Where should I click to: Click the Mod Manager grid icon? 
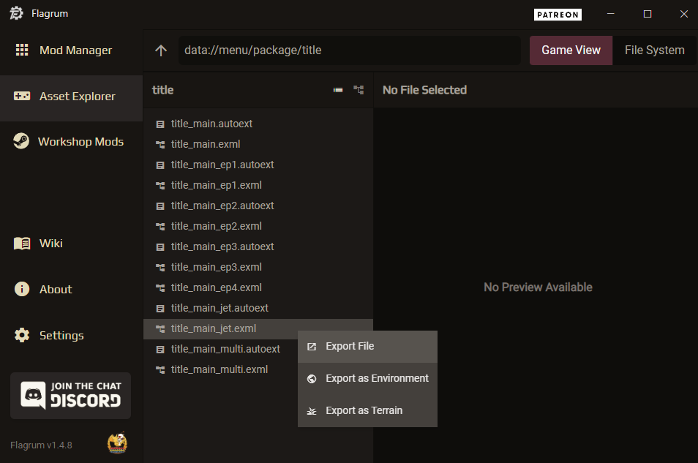22,50
